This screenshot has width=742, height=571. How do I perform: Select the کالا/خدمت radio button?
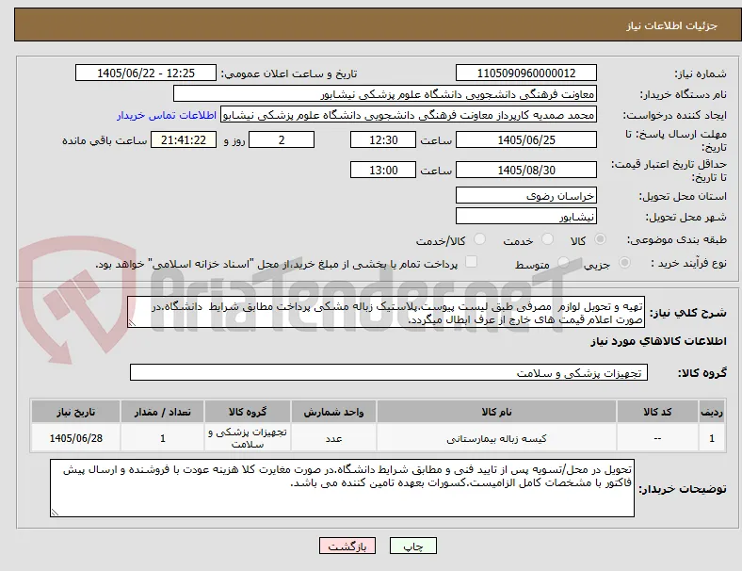tap(480, 239)
